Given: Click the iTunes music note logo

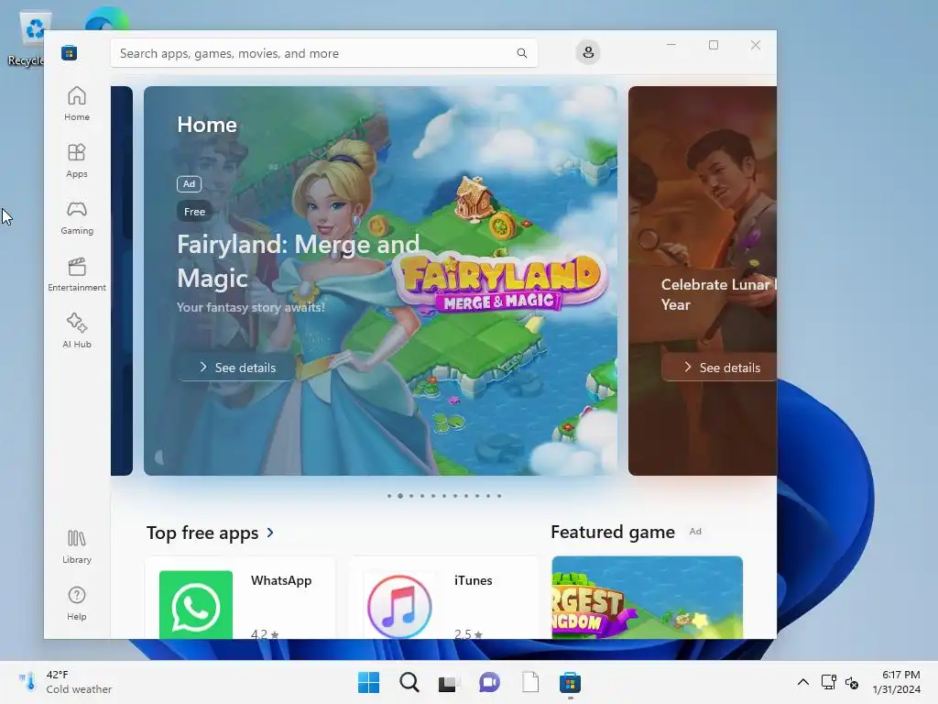Looking at the screenshot, I should (x=399, y=607).
